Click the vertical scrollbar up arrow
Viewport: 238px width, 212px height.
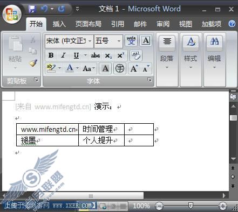(x=233, y=107)
